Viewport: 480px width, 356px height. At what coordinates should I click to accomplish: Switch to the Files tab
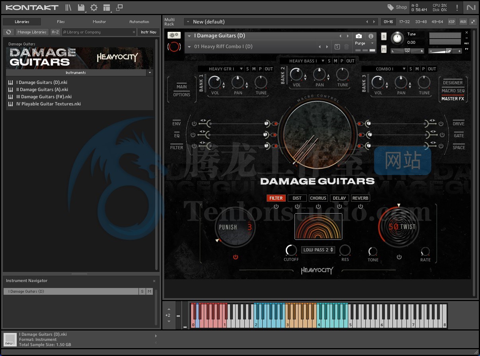61,22
